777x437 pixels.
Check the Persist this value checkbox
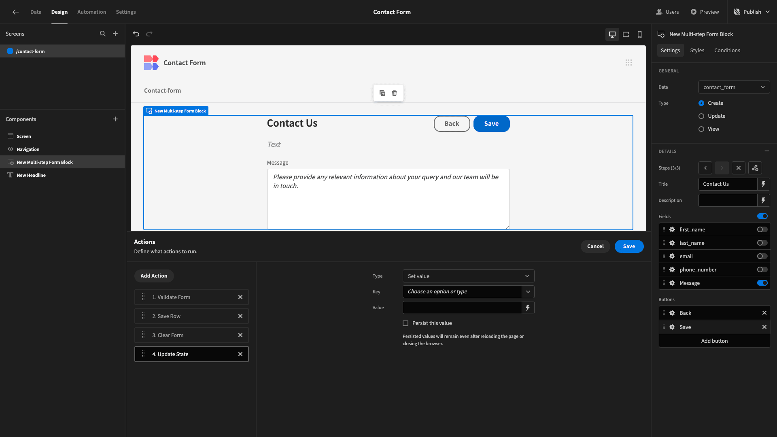pos(405,323)
